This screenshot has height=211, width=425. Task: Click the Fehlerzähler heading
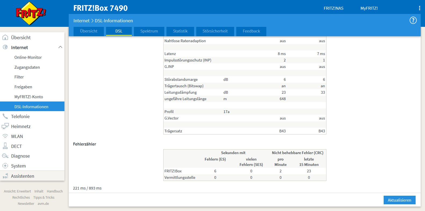click(x=85, y=144)
